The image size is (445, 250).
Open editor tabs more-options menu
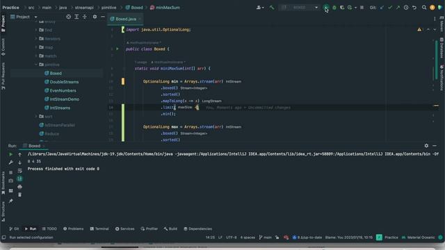(x=435, y=19)
